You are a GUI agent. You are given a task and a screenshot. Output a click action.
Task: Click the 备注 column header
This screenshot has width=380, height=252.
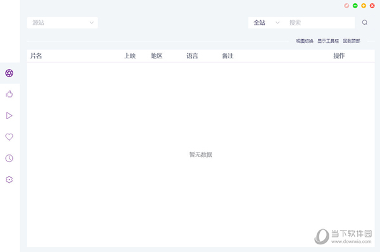[227, 56]
